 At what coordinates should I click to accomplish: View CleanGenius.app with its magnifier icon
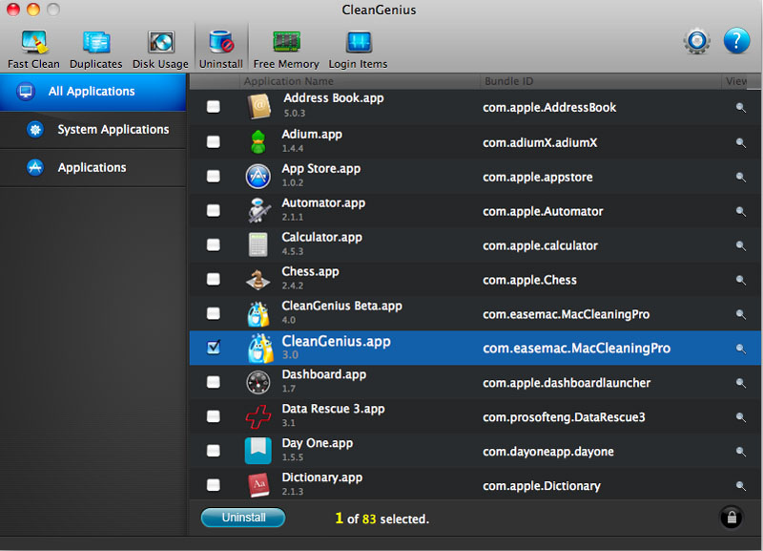click(741, 349)
